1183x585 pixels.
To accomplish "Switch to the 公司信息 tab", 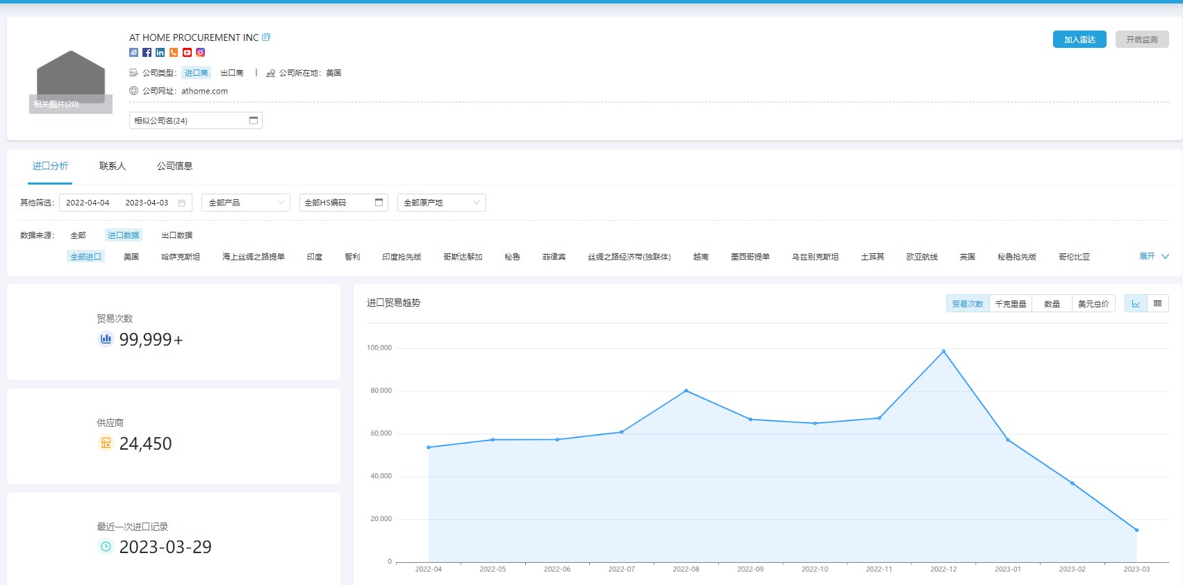I will pos(174,166).
